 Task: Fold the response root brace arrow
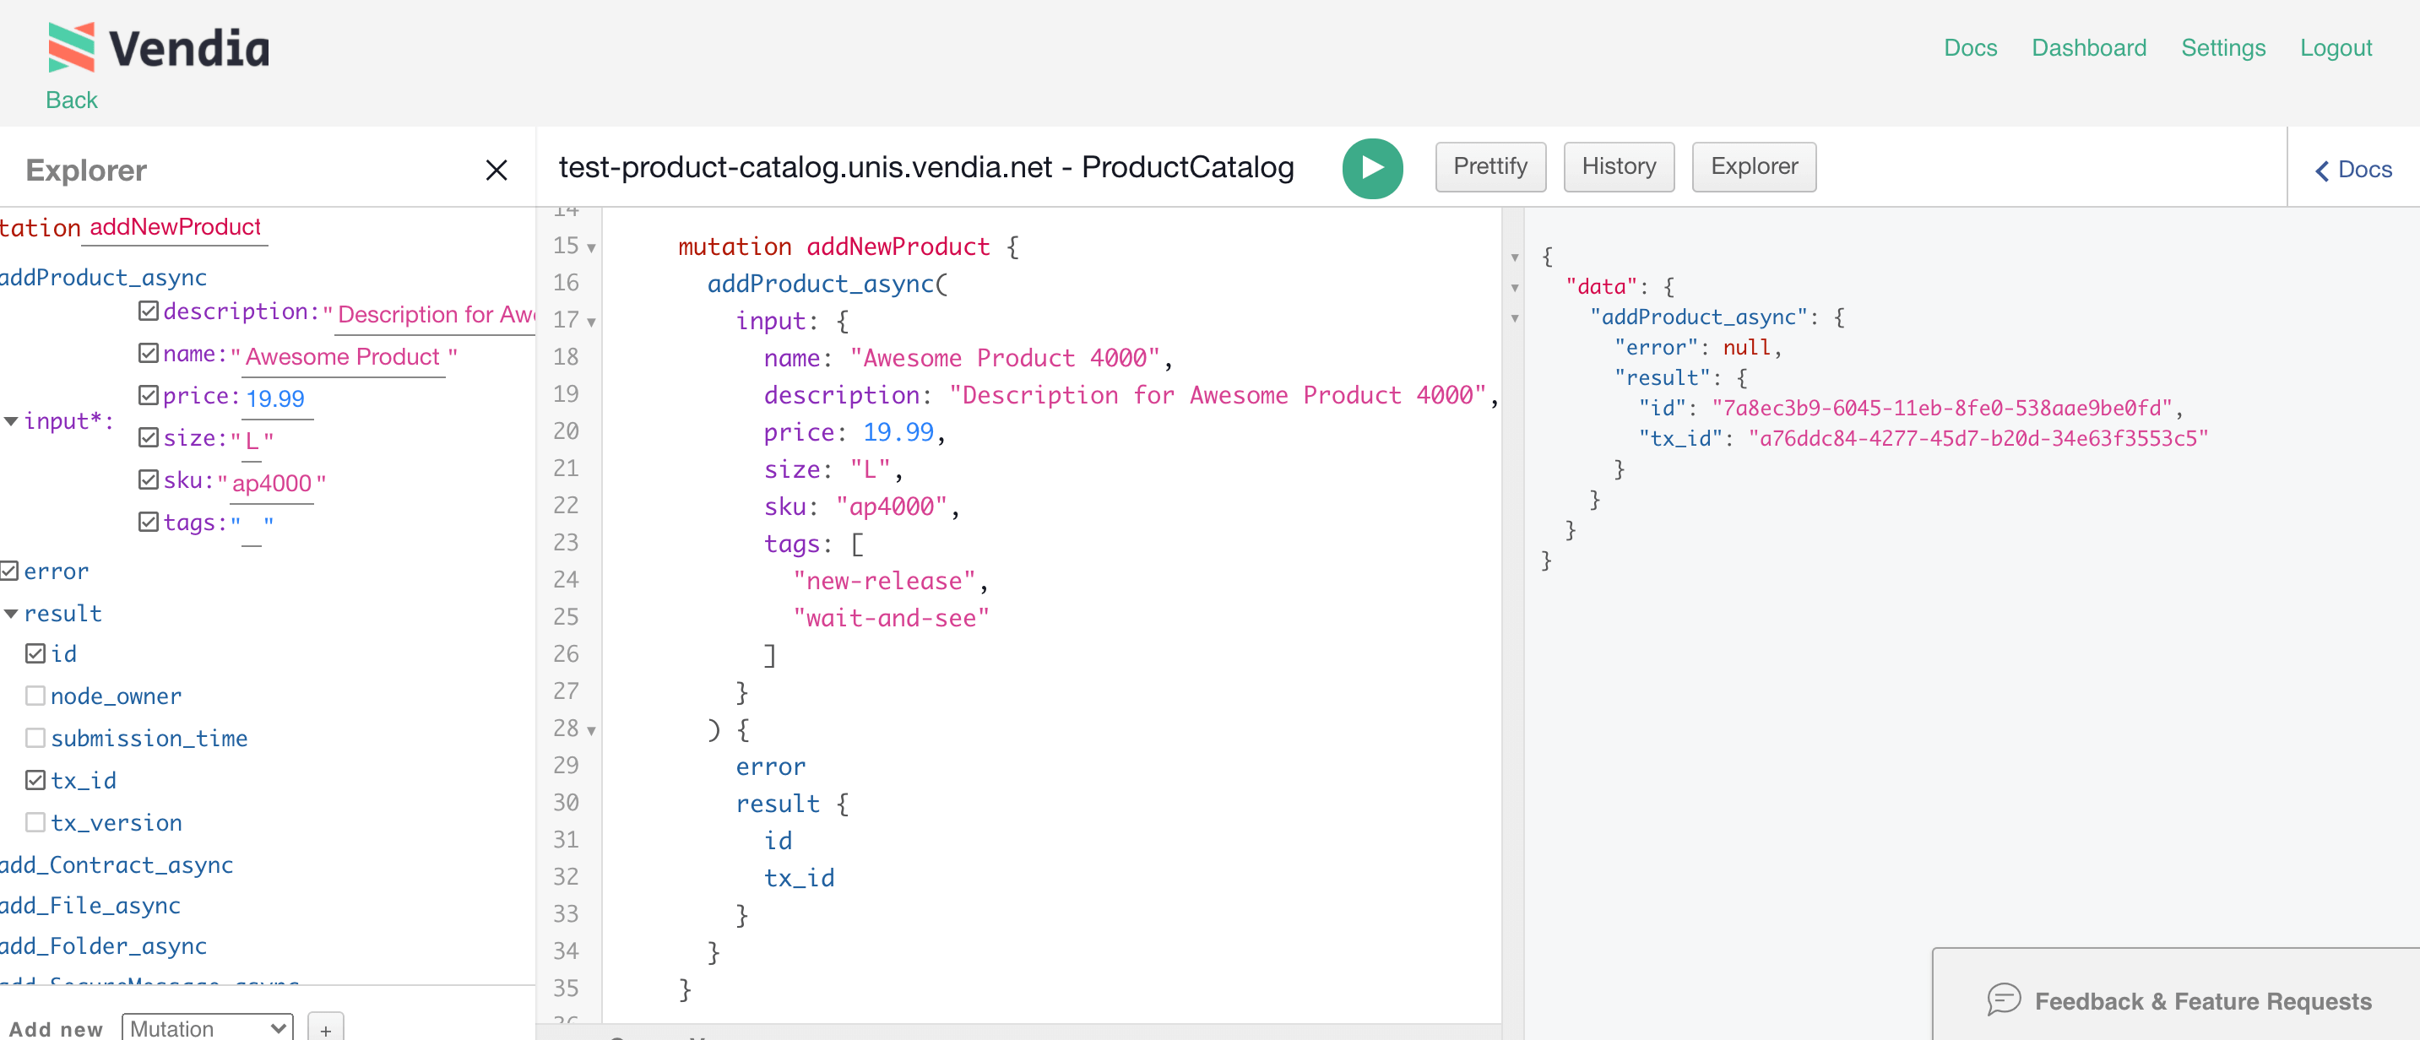pos(1514,257)
